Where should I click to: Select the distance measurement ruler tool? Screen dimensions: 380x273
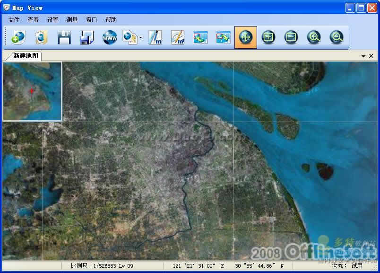(x=155, y=37)
